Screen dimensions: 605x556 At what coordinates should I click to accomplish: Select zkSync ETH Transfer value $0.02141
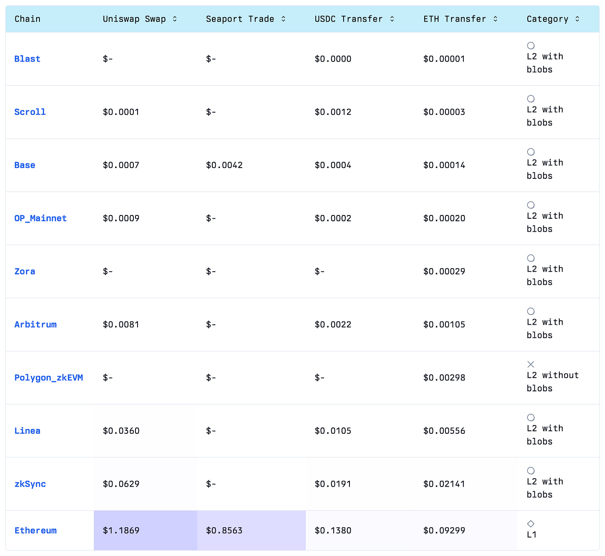pyautogui.click(x=444, y=484)
